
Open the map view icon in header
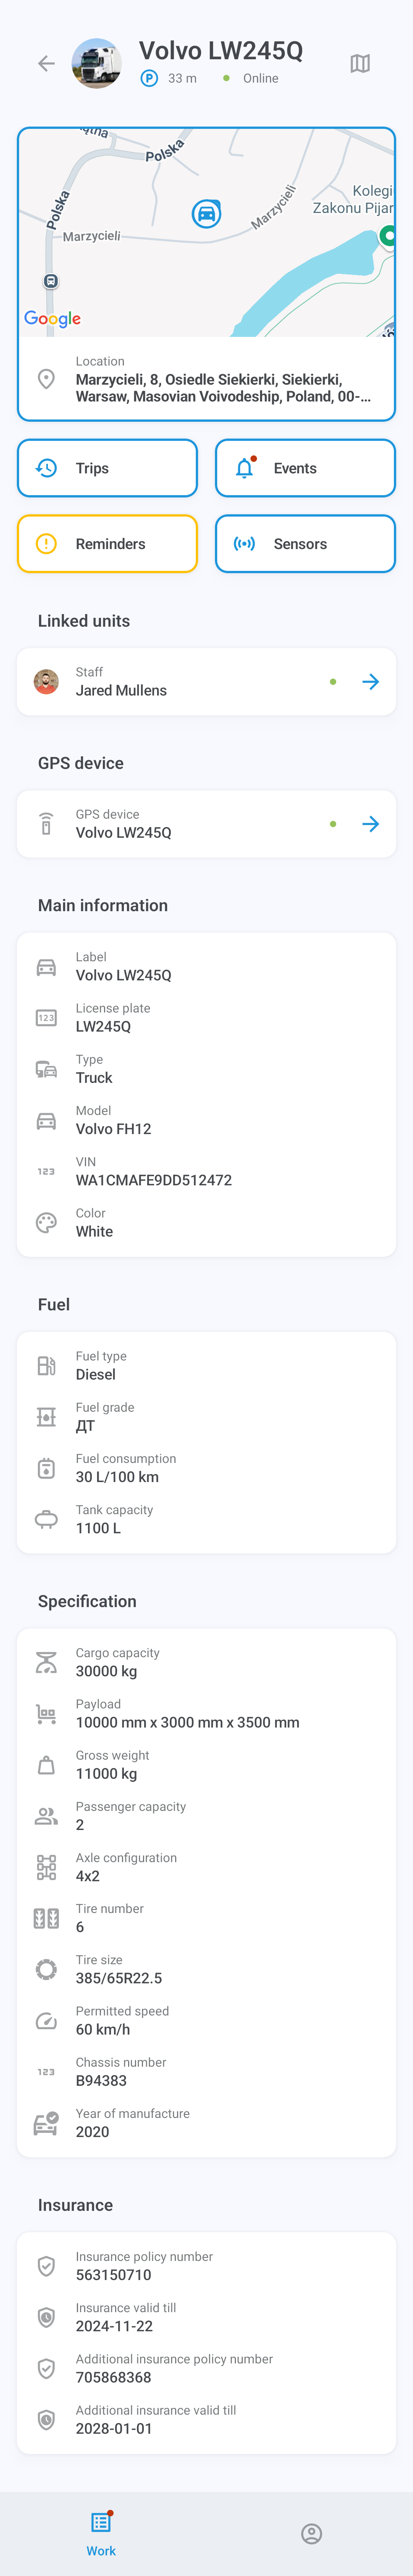point(360,64)
